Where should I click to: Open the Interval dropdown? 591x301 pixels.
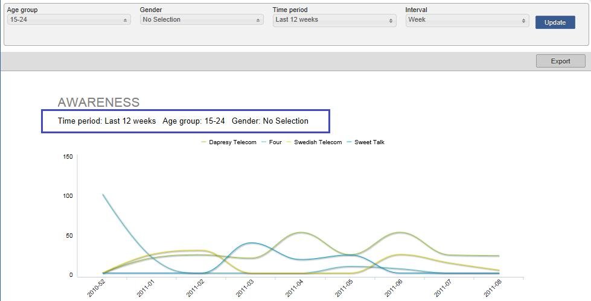[467, 21]
